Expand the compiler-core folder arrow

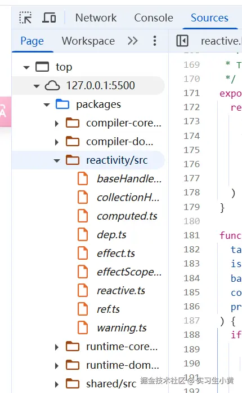(57, 123)
